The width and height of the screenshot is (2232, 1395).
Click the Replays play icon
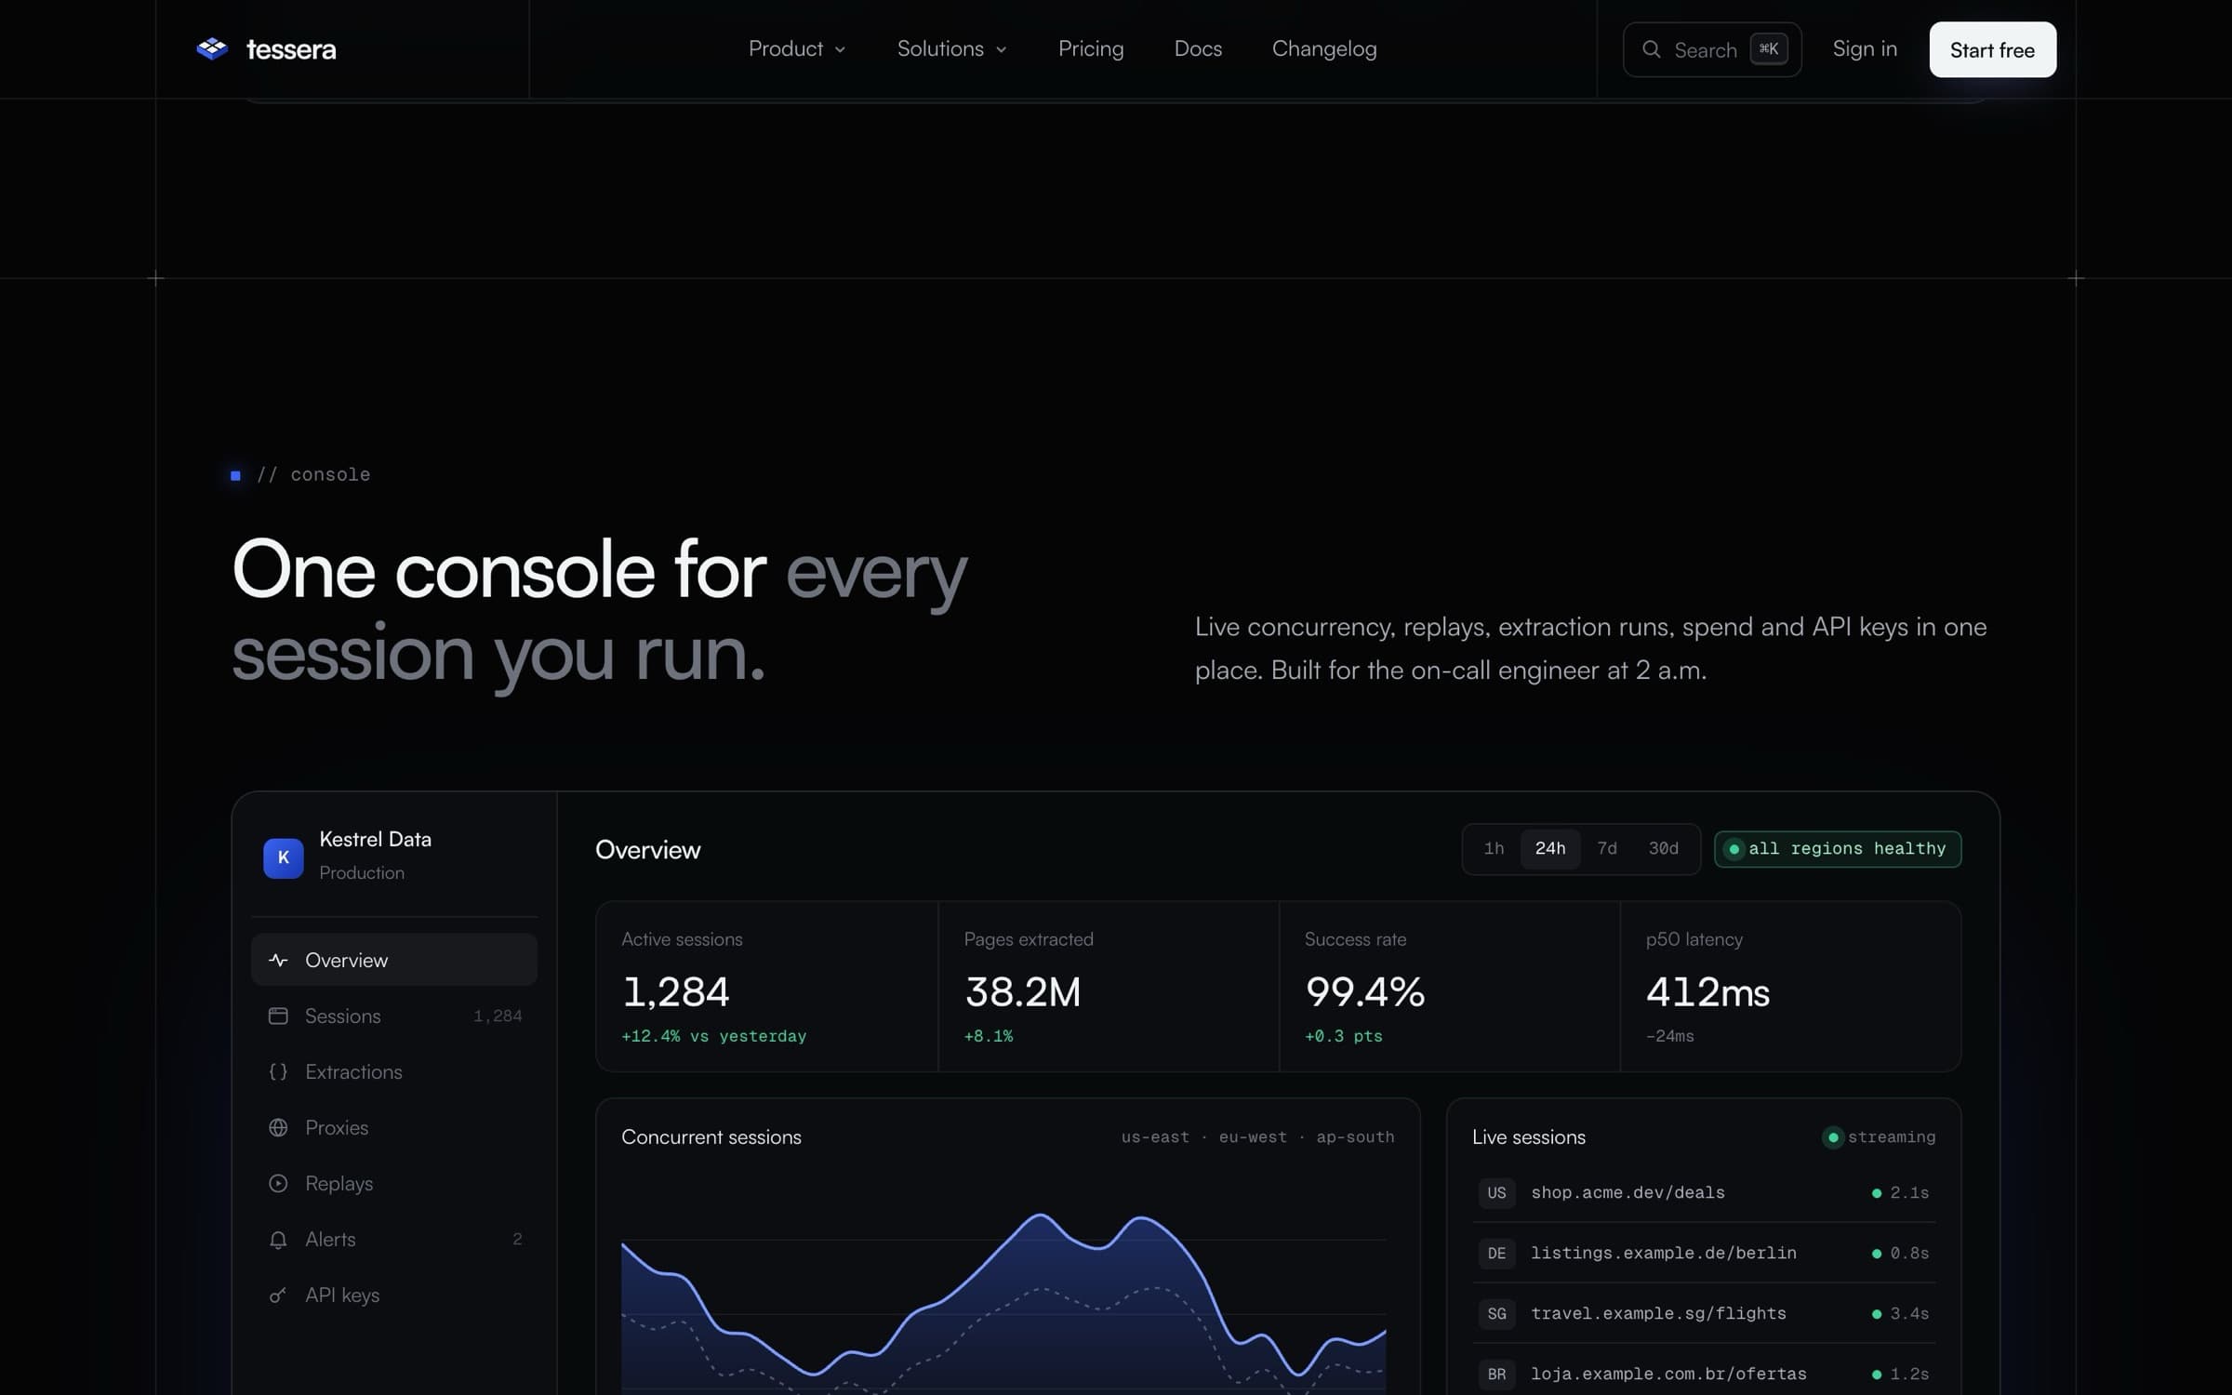coord(278,1183)
